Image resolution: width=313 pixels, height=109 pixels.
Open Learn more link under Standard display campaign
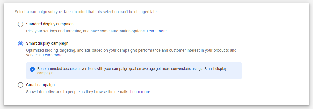click(x=156, y=31)
